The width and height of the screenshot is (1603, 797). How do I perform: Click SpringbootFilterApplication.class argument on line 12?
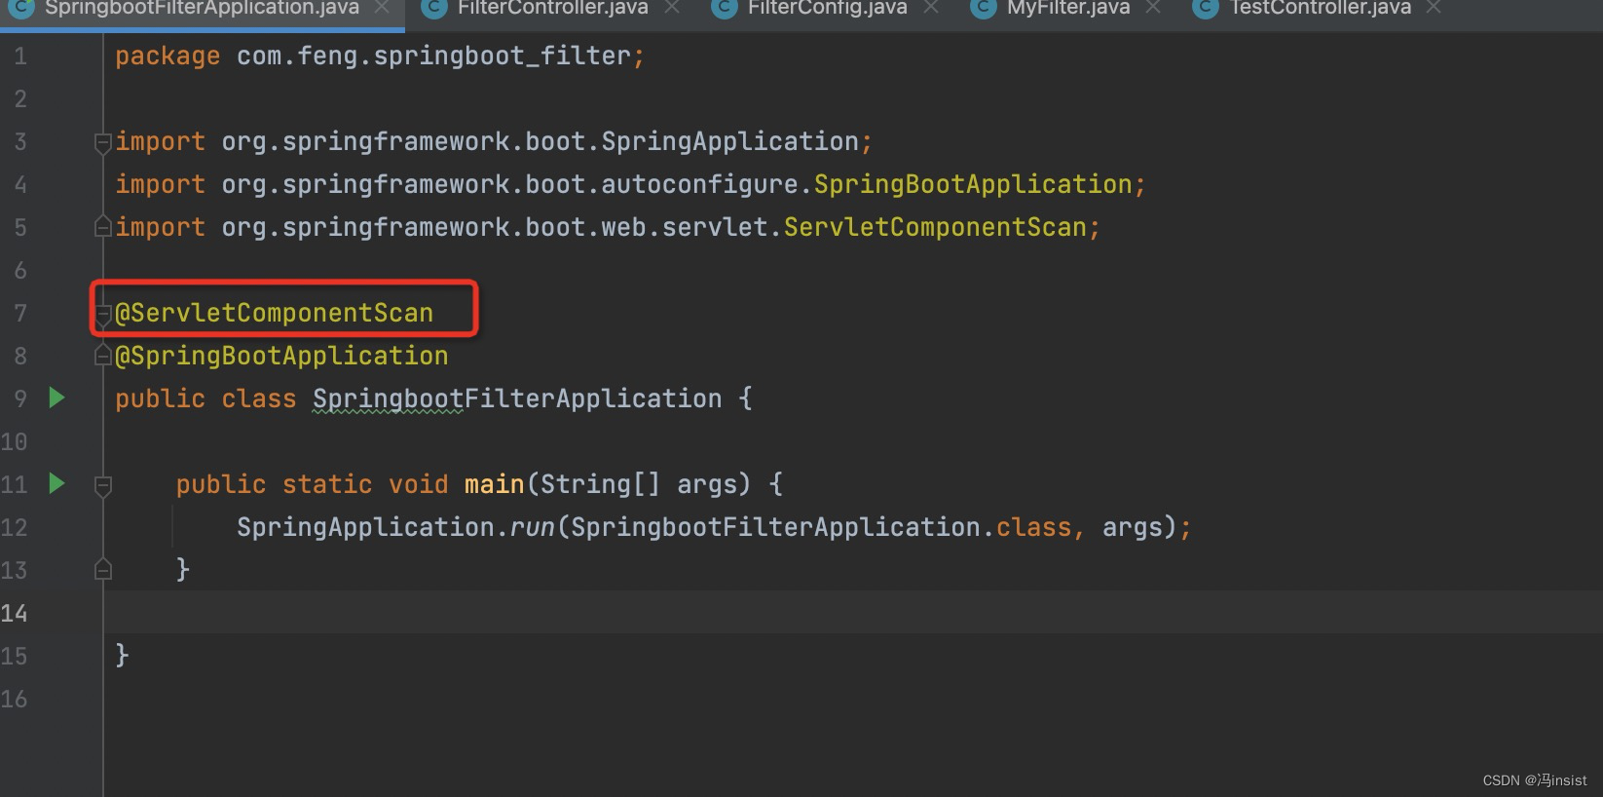click(821, 527)
